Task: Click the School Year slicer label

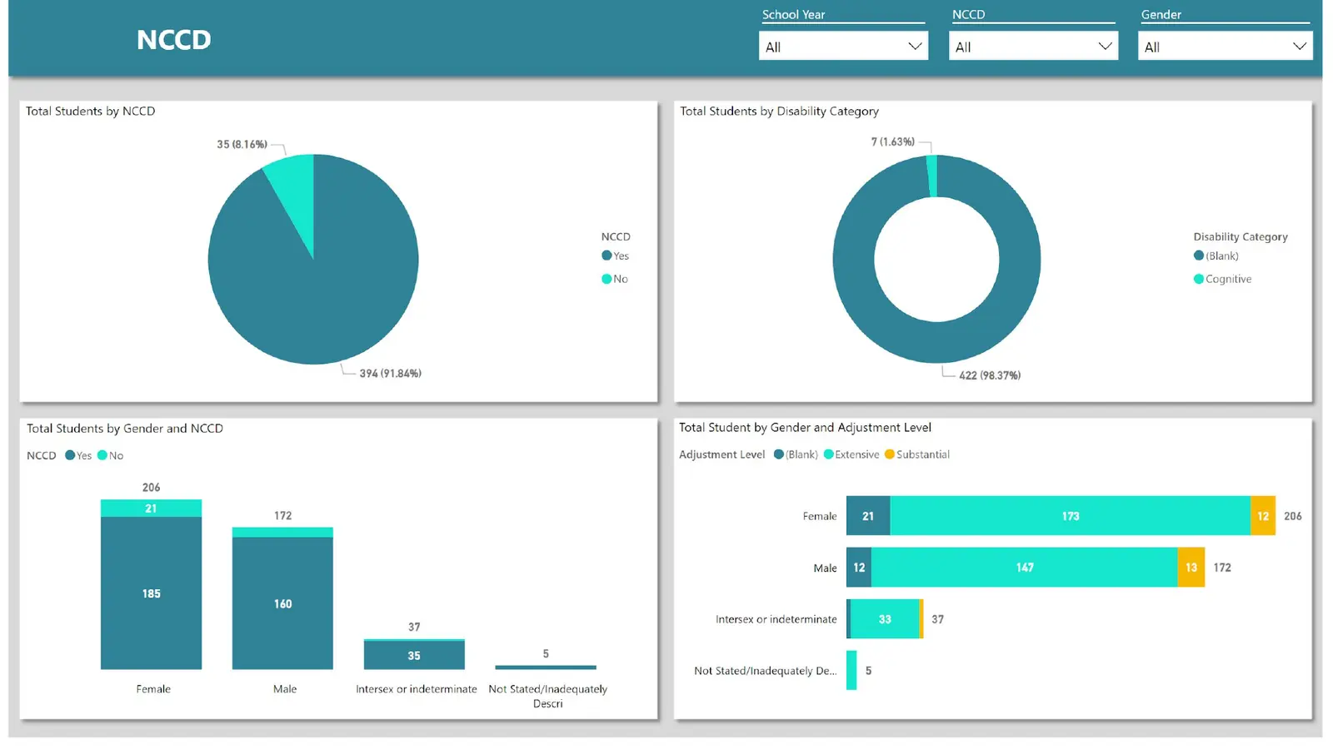Action: [x=793, y=14]
